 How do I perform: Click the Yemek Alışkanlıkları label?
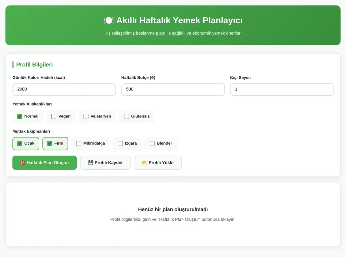(32, 104)
